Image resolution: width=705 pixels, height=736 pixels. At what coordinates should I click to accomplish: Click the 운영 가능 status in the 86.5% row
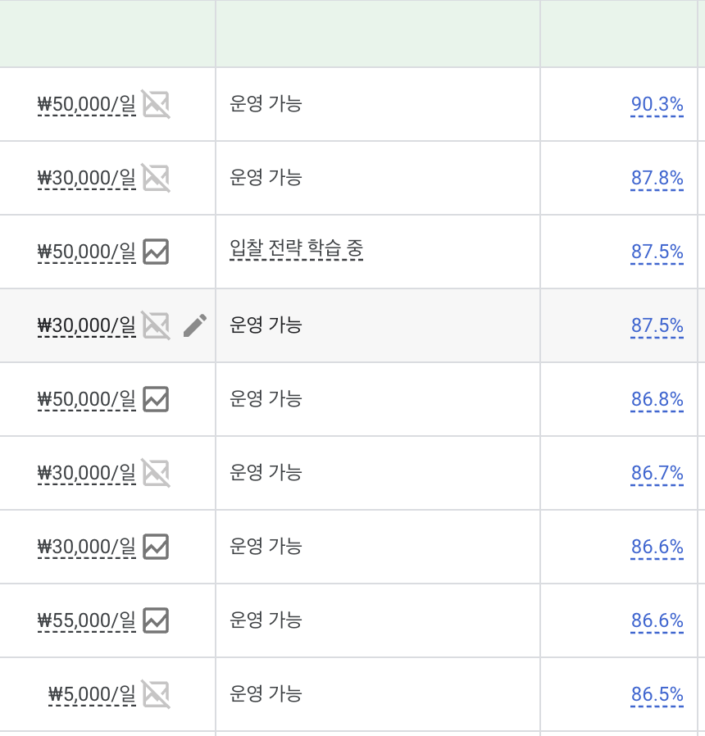[x=266, y=693]
